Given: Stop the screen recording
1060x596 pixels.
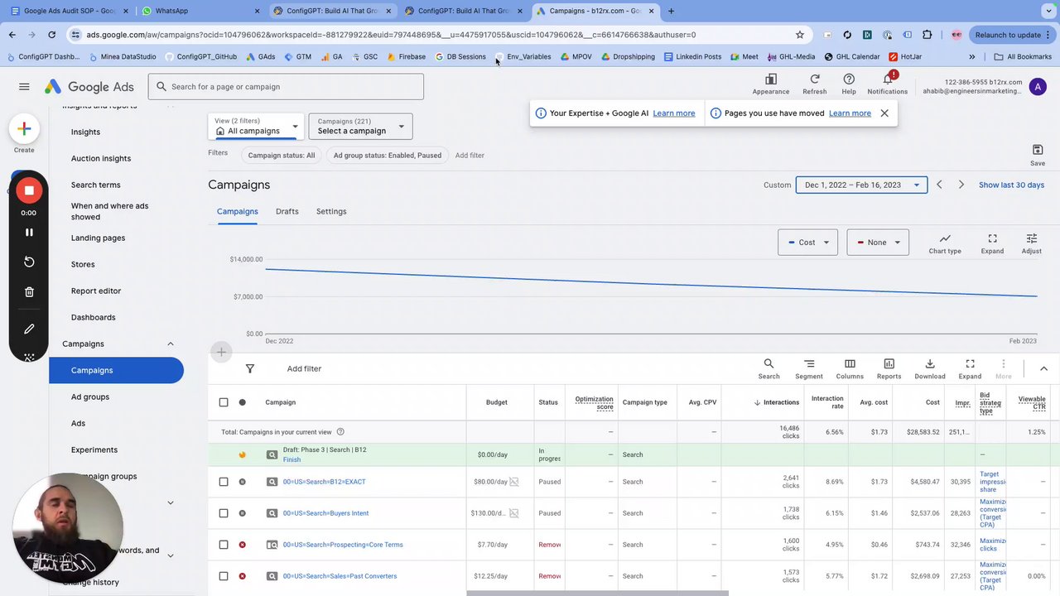Looking at the screenshot, I should coord(29,190).
